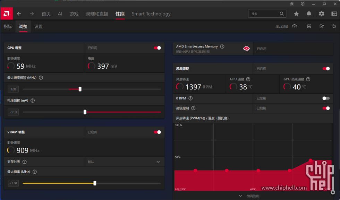Click the 风扇转速 (PWM(%)) / 温度 label
The image size is (340, 200).
(202, 118)
